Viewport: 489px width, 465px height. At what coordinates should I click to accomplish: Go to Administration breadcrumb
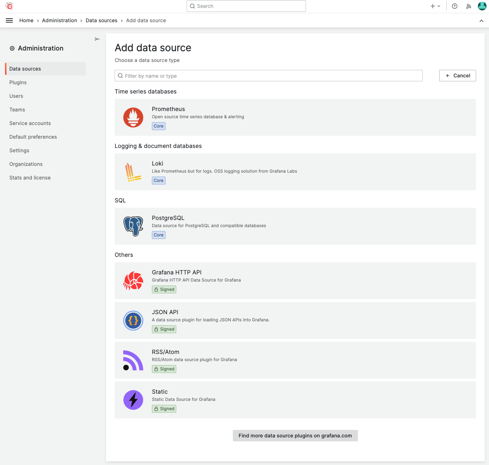coord(59,20)
